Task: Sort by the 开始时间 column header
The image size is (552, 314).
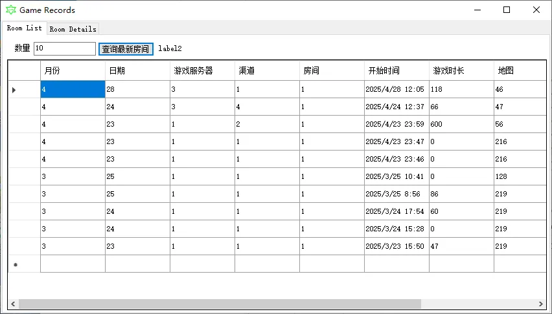Action: click(x=396, y=71)
